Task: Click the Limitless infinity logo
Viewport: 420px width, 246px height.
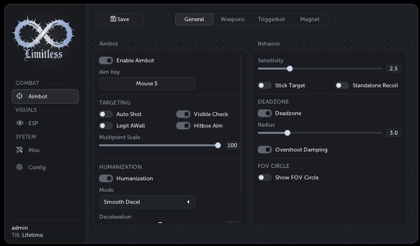Action: coord(43,38)
